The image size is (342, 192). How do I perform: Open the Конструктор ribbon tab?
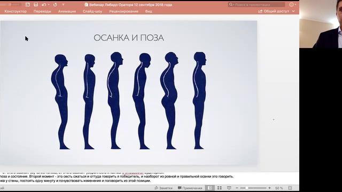15,11
